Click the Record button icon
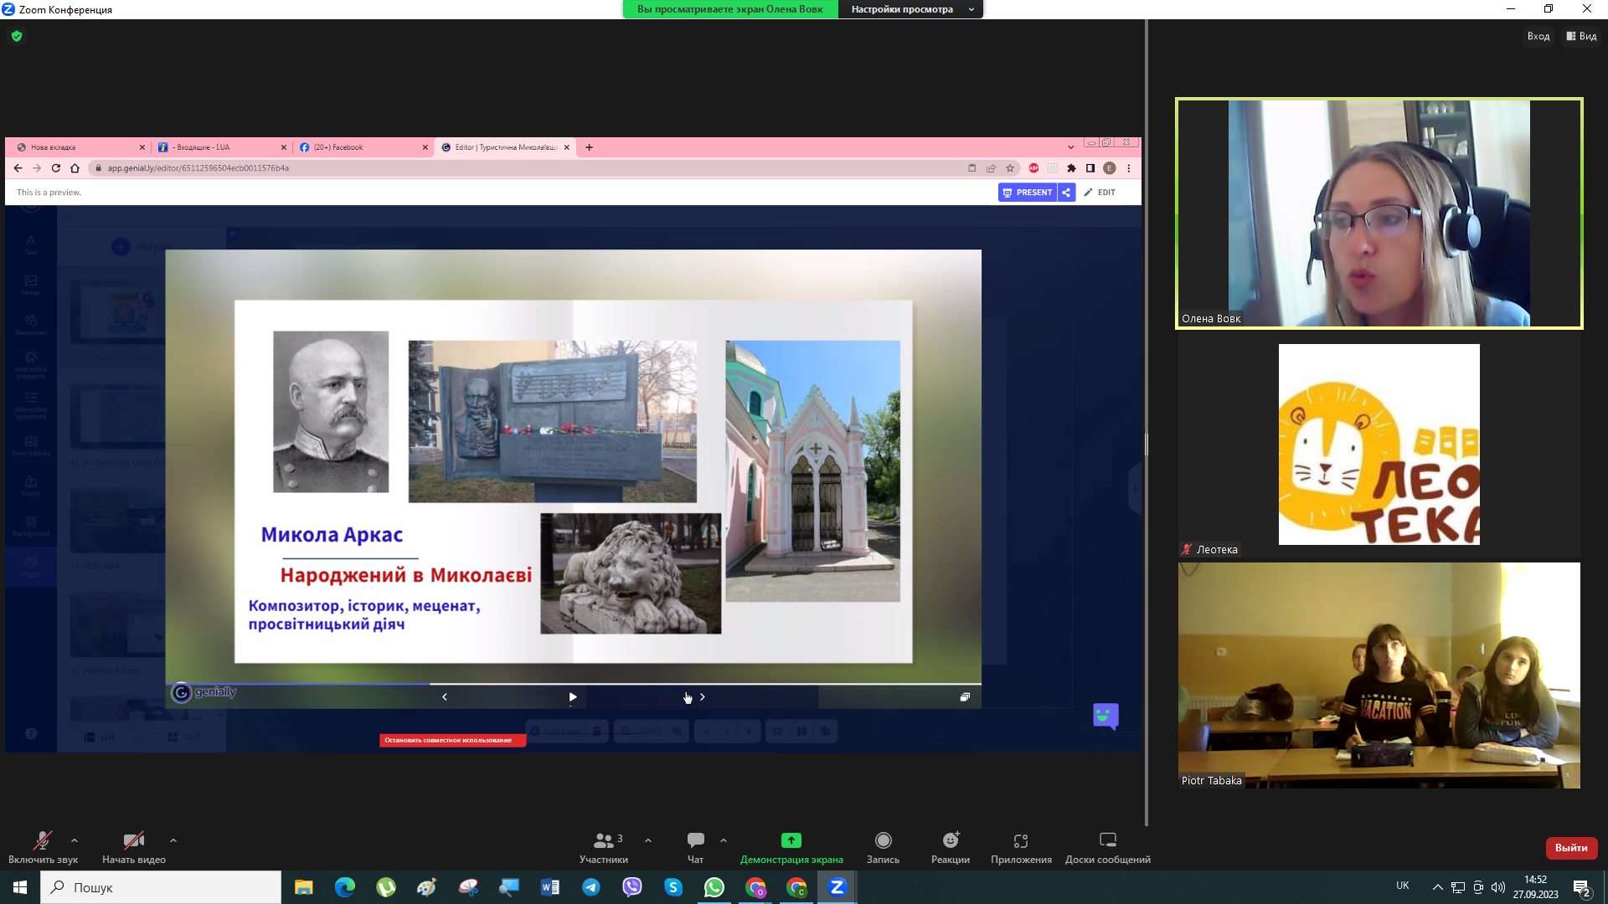1608x904 pixels. point(883,840)
